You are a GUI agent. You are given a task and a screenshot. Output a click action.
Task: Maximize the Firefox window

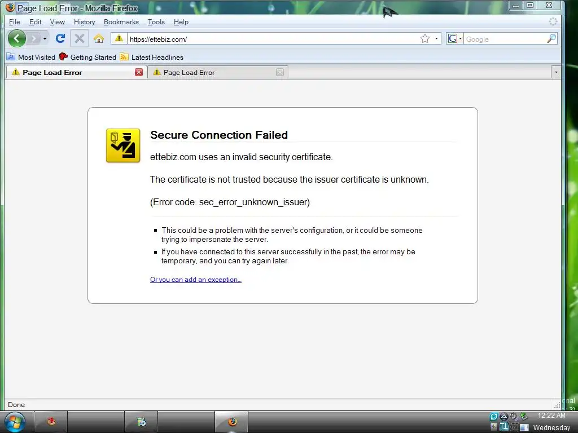[530, 6]
